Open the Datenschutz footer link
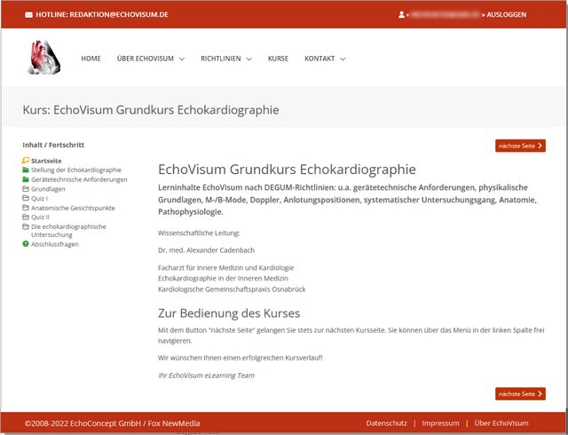Screen dimensions: 568x435 pyautogui.click(x=387, y=423)
